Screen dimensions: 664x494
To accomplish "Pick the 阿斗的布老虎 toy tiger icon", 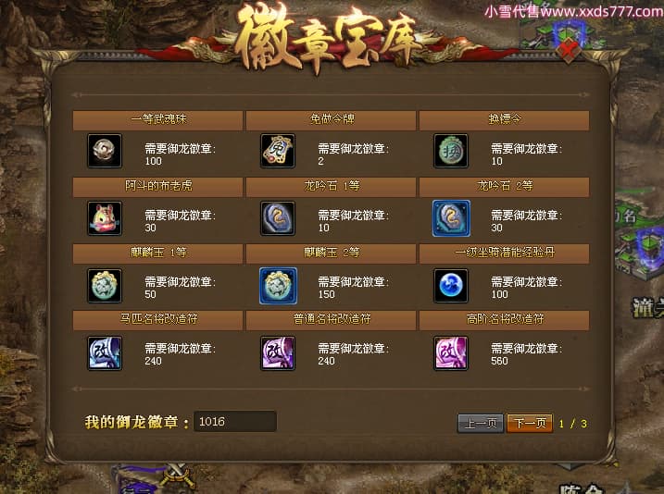I will coord(105,218).
